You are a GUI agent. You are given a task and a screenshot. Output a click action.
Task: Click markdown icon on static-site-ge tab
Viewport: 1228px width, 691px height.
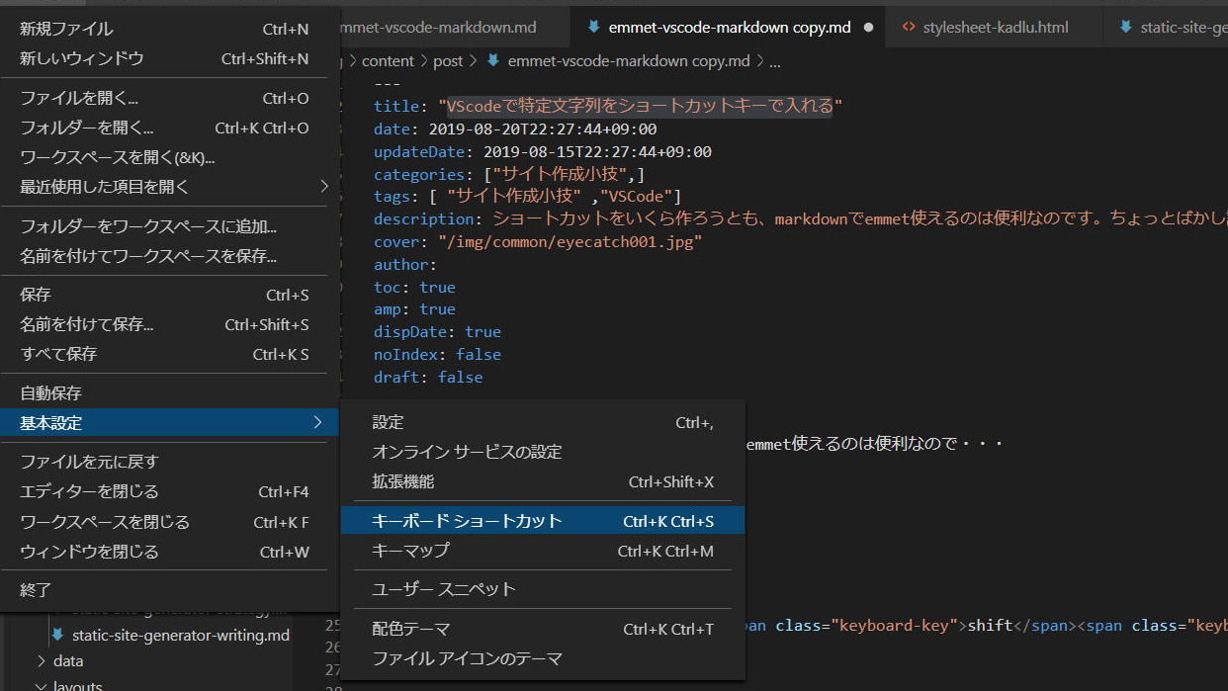[x=1125, y=27]
